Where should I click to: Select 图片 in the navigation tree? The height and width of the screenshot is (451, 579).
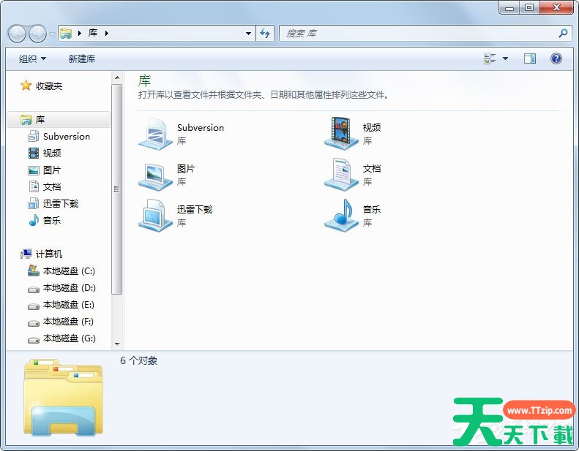click(x=52, y=170)
